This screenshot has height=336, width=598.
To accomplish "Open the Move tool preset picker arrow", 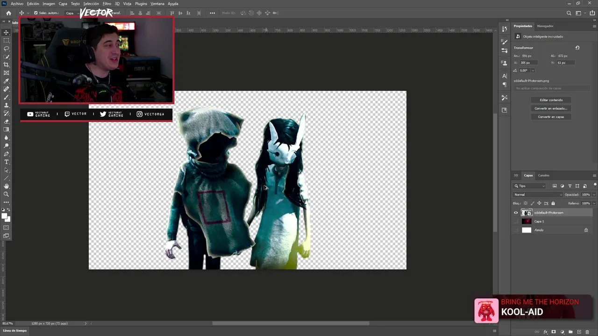I will click(x=27, y=13).
